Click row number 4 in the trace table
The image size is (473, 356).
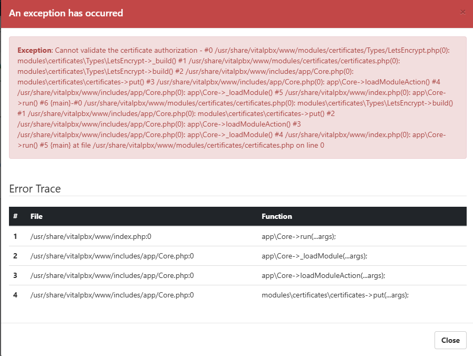[16, 295]
